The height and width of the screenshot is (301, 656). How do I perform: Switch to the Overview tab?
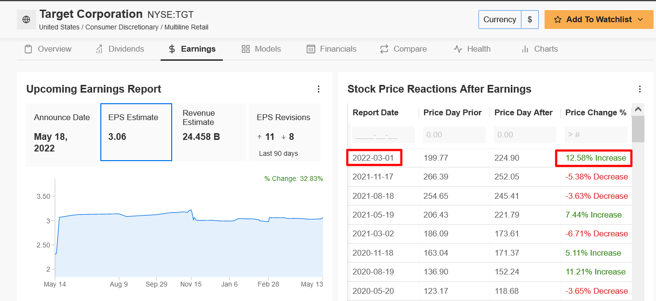click(x=54, y=49)
